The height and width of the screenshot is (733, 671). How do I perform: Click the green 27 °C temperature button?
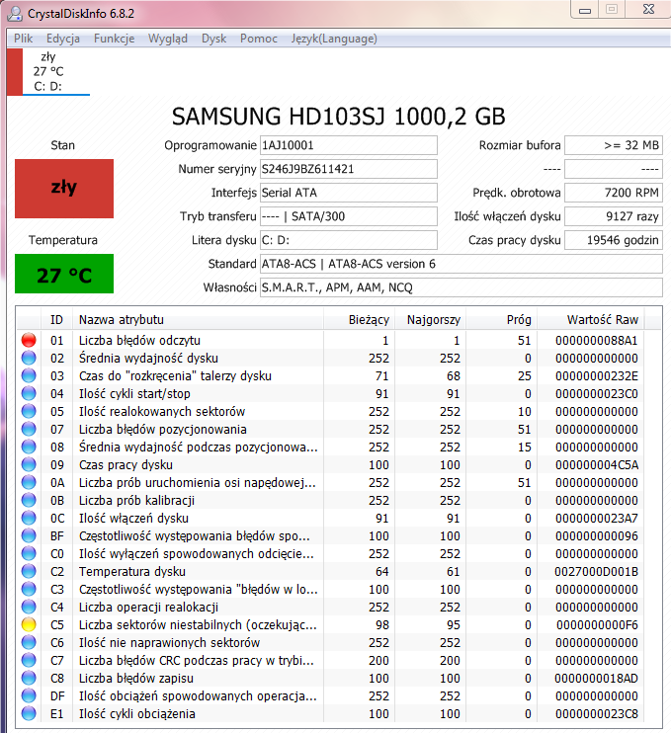click(x=64, y=274)
